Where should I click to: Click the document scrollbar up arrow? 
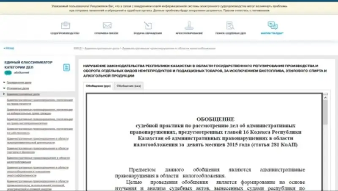325,98
